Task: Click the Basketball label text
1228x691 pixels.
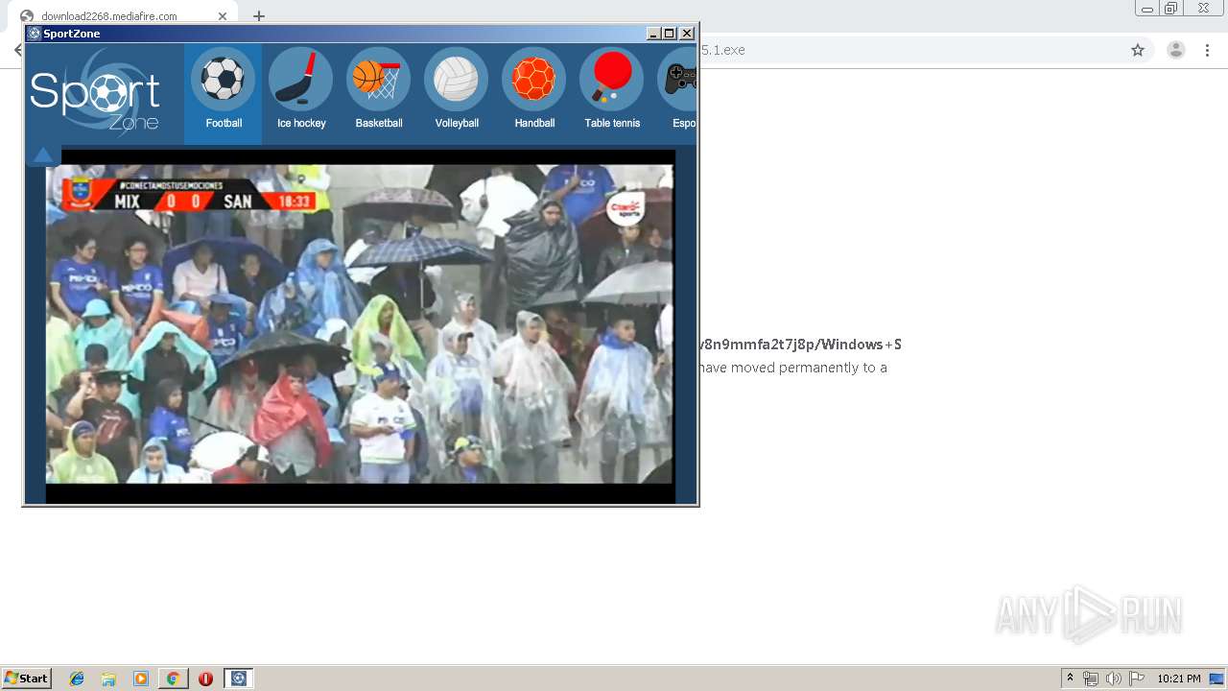Action: tap(379, 123)
